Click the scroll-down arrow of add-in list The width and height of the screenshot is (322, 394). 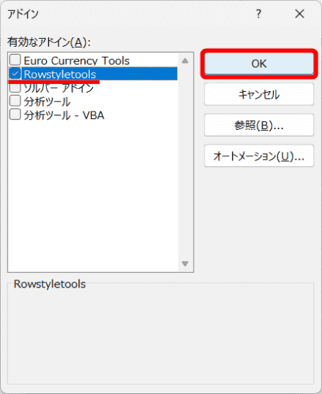click(185, 263)
